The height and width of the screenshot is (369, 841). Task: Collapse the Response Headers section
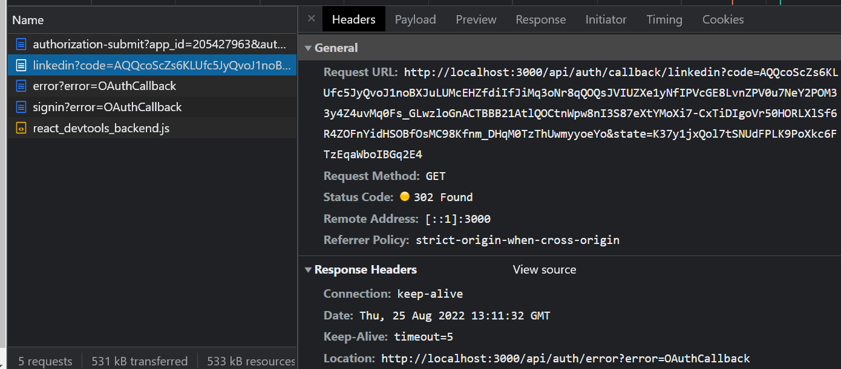309,269
